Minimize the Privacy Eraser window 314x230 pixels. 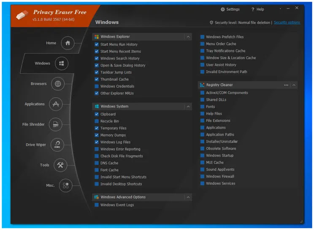tap(288, 8)
